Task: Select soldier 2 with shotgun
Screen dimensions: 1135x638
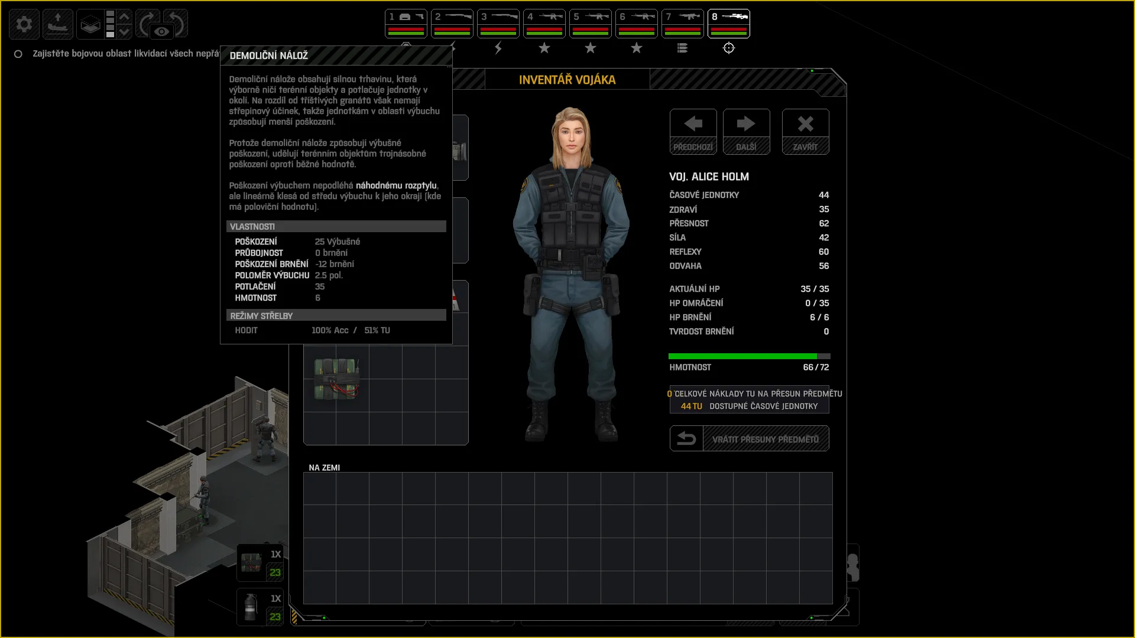Action: tap(452, 24)
